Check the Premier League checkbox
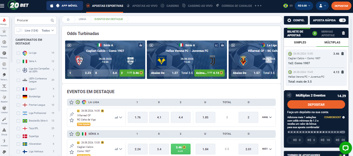The width and height of the screenshot is (353, 156). tap(18, 105)
